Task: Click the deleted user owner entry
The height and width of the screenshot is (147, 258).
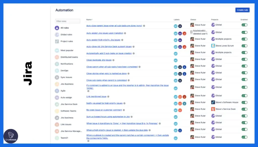Action: pyautogui.click(x=199, y=32)
